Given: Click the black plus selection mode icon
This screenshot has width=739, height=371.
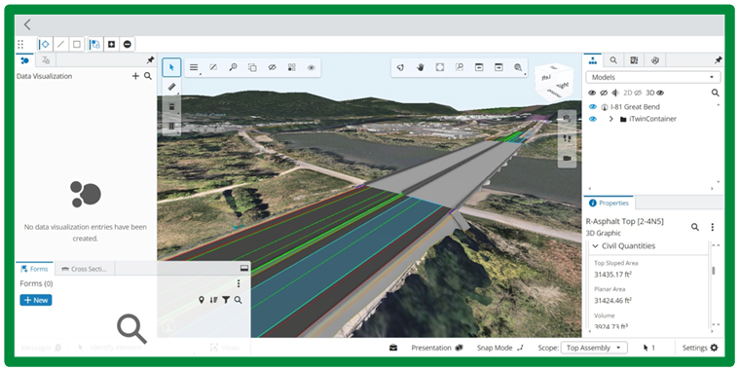Looking at the screenshot, I should pos(111,45).
